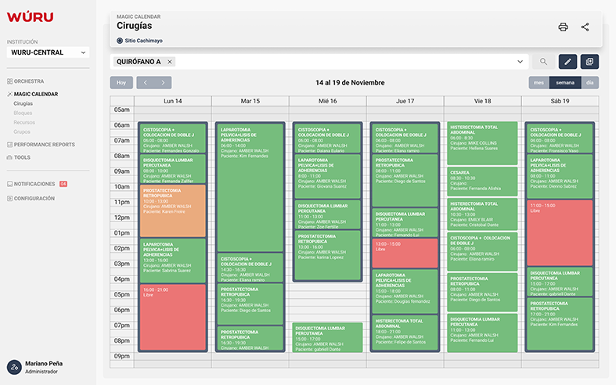Open Thursday Histerectomia 18:00 - 21:00 event
The width and height of the screenshot is (616, 385).
tap(405, 333)
